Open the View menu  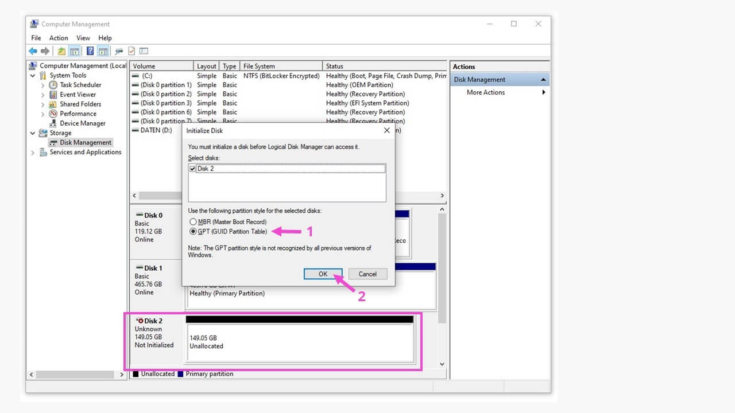pyautogui.click(x=83, y=38)
